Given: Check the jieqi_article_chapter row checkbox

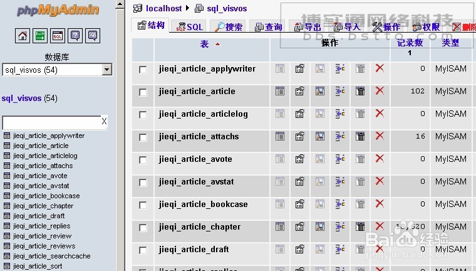Looking at the screenshot, I should tap(143, 228).
